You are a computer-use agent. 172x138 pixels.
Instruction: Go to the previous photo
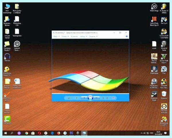pos(84,98)
